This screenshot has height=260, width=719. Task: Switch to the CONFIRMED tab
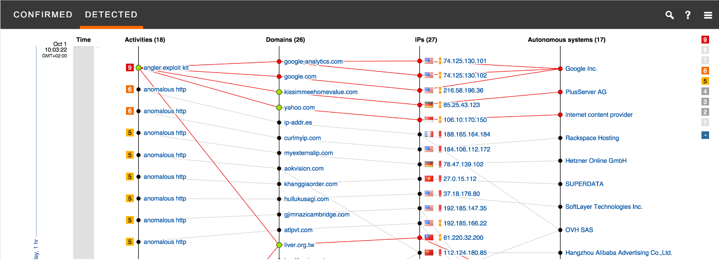43,15
